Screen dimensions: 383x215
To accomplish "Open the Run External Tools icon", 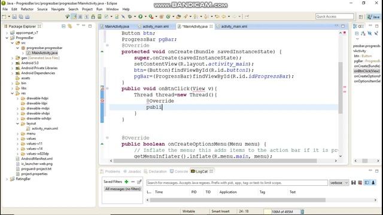I will pos(151,17).
